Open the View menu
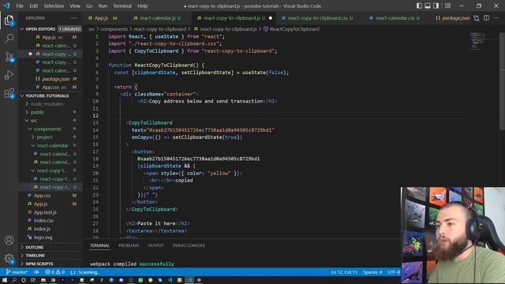The image size is (505, 284). [75, 6]
